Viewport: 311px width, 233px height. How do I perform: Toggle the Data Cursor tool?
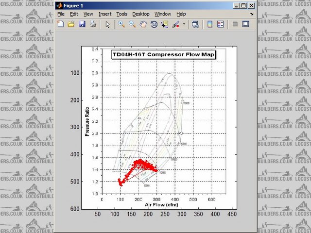click(x=165, y=24)
